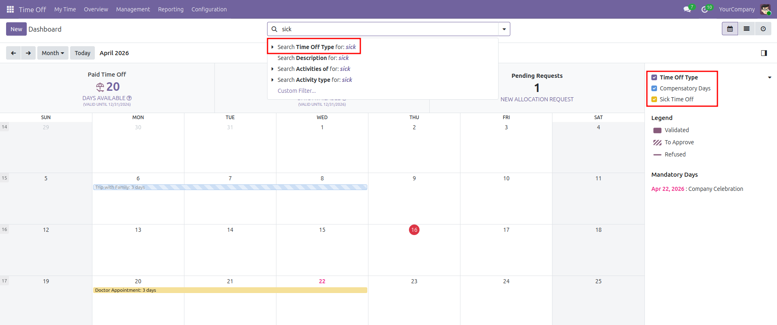Viewport: 777px width, 325px height.
Task: Select March 29 day cell
Action: (x=46, y=148)
